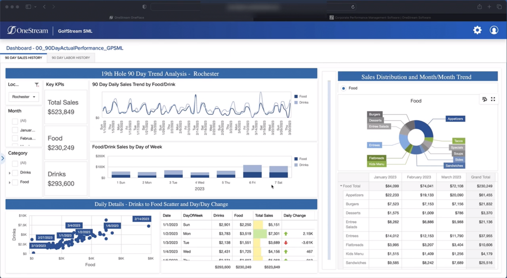Clear the location filter funnel icon
Screen dimensions: 507x278
click(37, 85)
